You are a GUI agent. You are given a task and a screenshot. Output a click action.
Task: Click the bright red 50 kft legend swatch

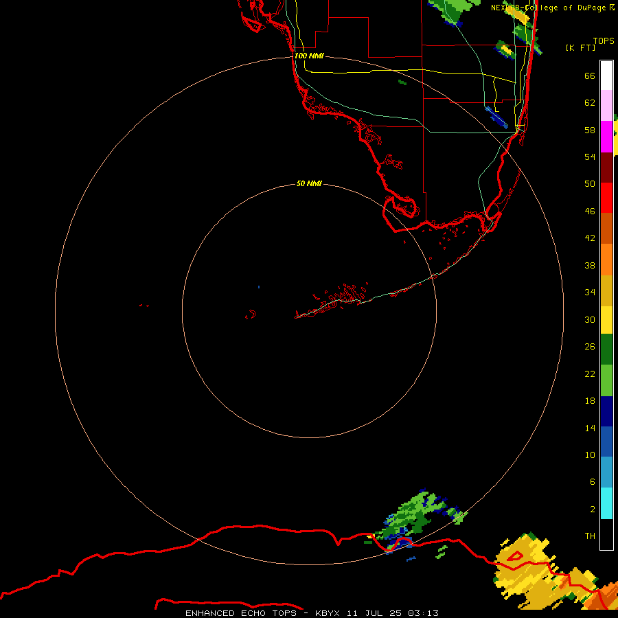point(606,198)
